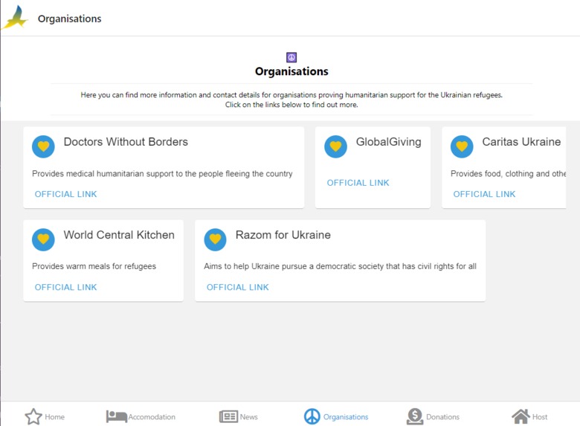Click the GlobalGiving card title
The image size is (580, 426).
point(388,142)
